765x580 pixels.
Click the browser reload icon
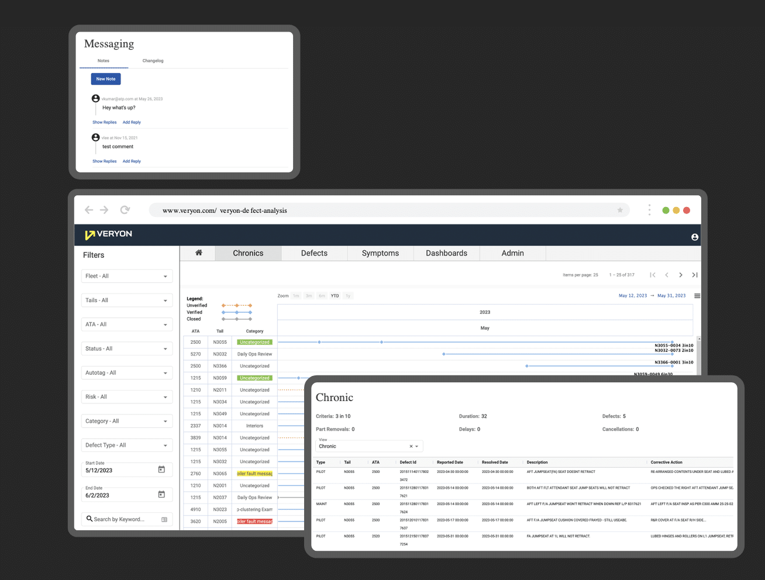tap(125, 210)
